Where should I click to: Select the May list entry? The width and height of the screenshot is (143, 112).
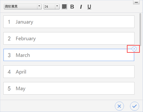click(69, 88)
